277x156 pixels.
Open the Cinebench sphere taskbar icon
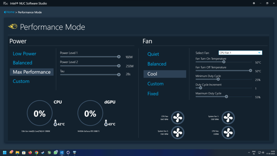coord(68,152)
